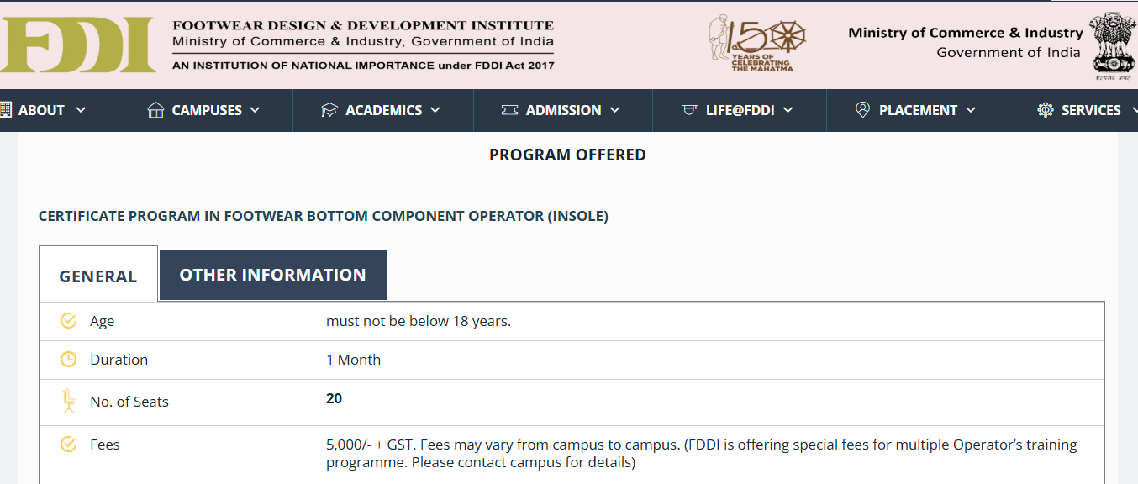Image resolution: width=1138 pixels, height=484 pixels.
Task: Open the OTHER INFORMATION tab
Action: pyautogui.click(x=272, y=275)
